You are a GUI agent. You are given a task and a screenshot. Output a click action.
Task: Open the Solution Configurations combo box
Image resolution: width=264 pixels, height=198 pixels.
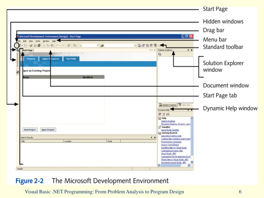coord(90,46)
